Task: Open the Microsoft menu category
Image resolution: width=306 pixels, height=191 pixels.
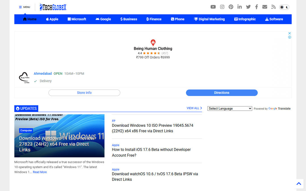Action: tap(77, 19)
